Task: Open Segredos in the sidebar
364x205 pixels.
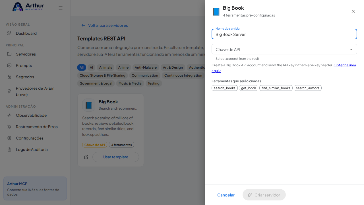Action: click(x=35, y=77)
